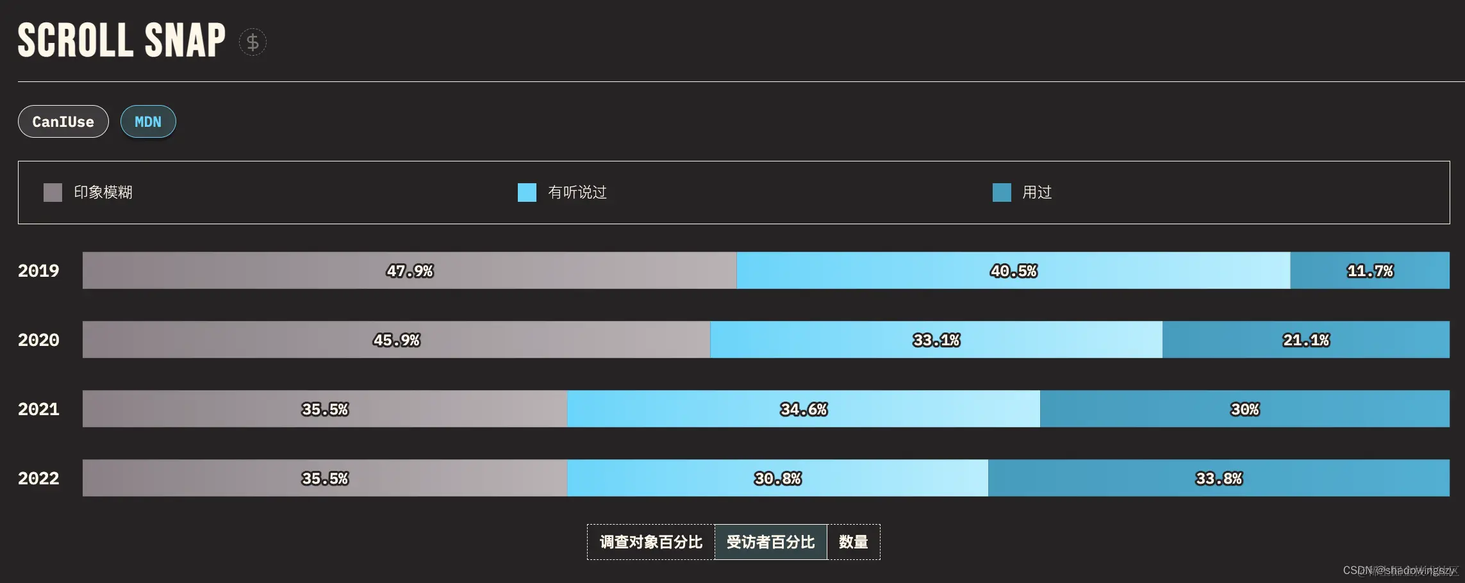This screenshot has height=583, width=1465.
Task: Click the dark blue 用过 legend icon
Action: (1001, 192)
